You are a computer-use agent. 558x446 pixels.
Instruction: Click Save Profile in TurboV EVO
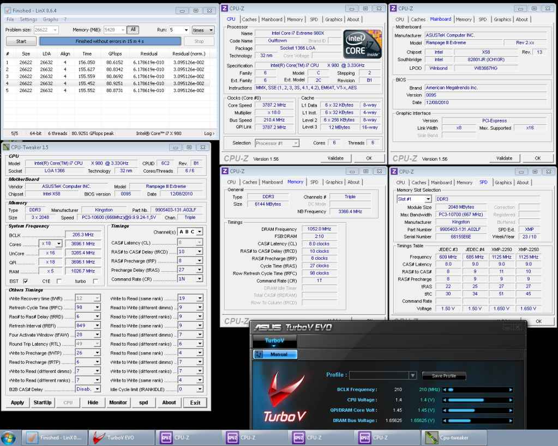click(x=444, y=376)
